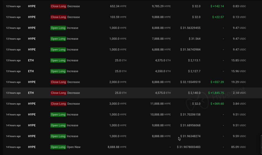Select the 19.29 USDC fee

[238, 82]
